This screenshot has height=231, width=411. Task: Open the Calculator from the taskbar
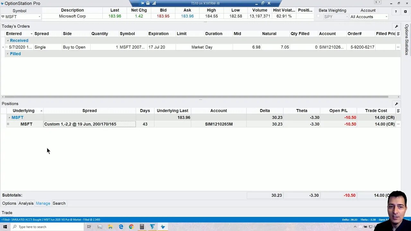(142, 227)
